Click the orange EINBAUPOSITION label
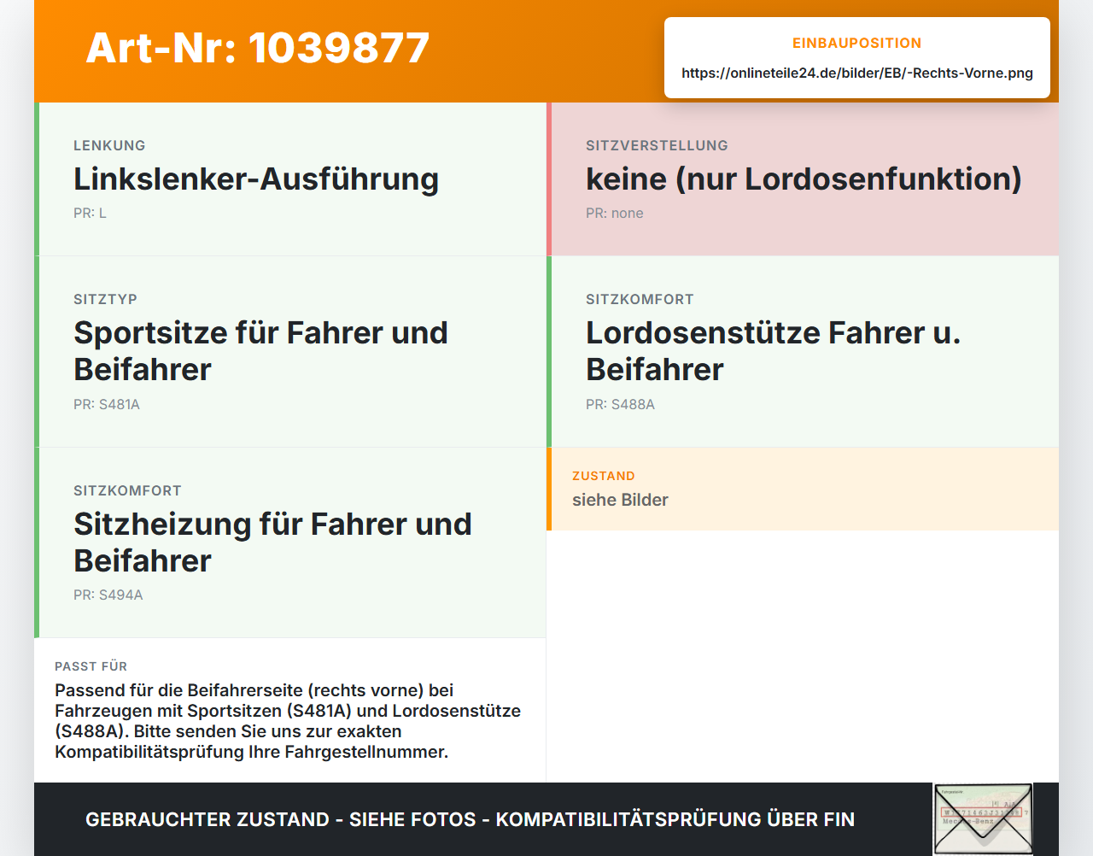The width and height of the screenshot is (1093, 856). pyautogui.click(x=857, y=43)
